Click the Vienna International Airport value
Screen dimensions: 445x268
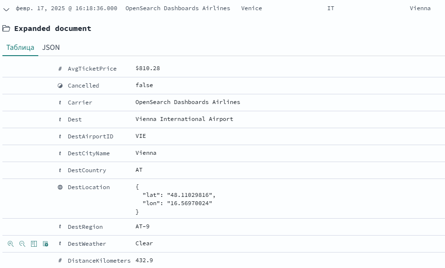184,119
